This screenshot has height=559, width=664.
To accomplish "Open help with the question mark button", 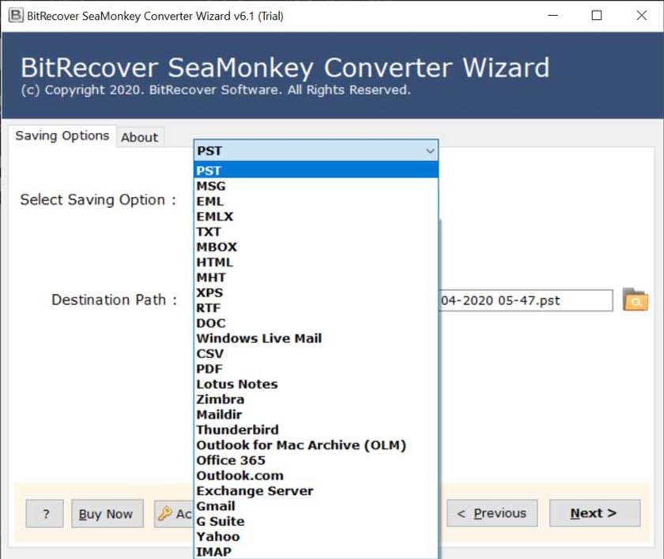I will click(44, 514).
